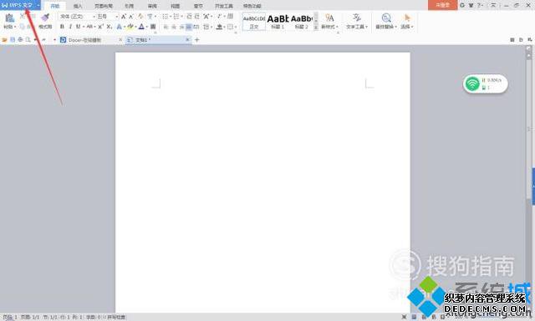Click the open folder icon in quick access bar

(4, 40)
